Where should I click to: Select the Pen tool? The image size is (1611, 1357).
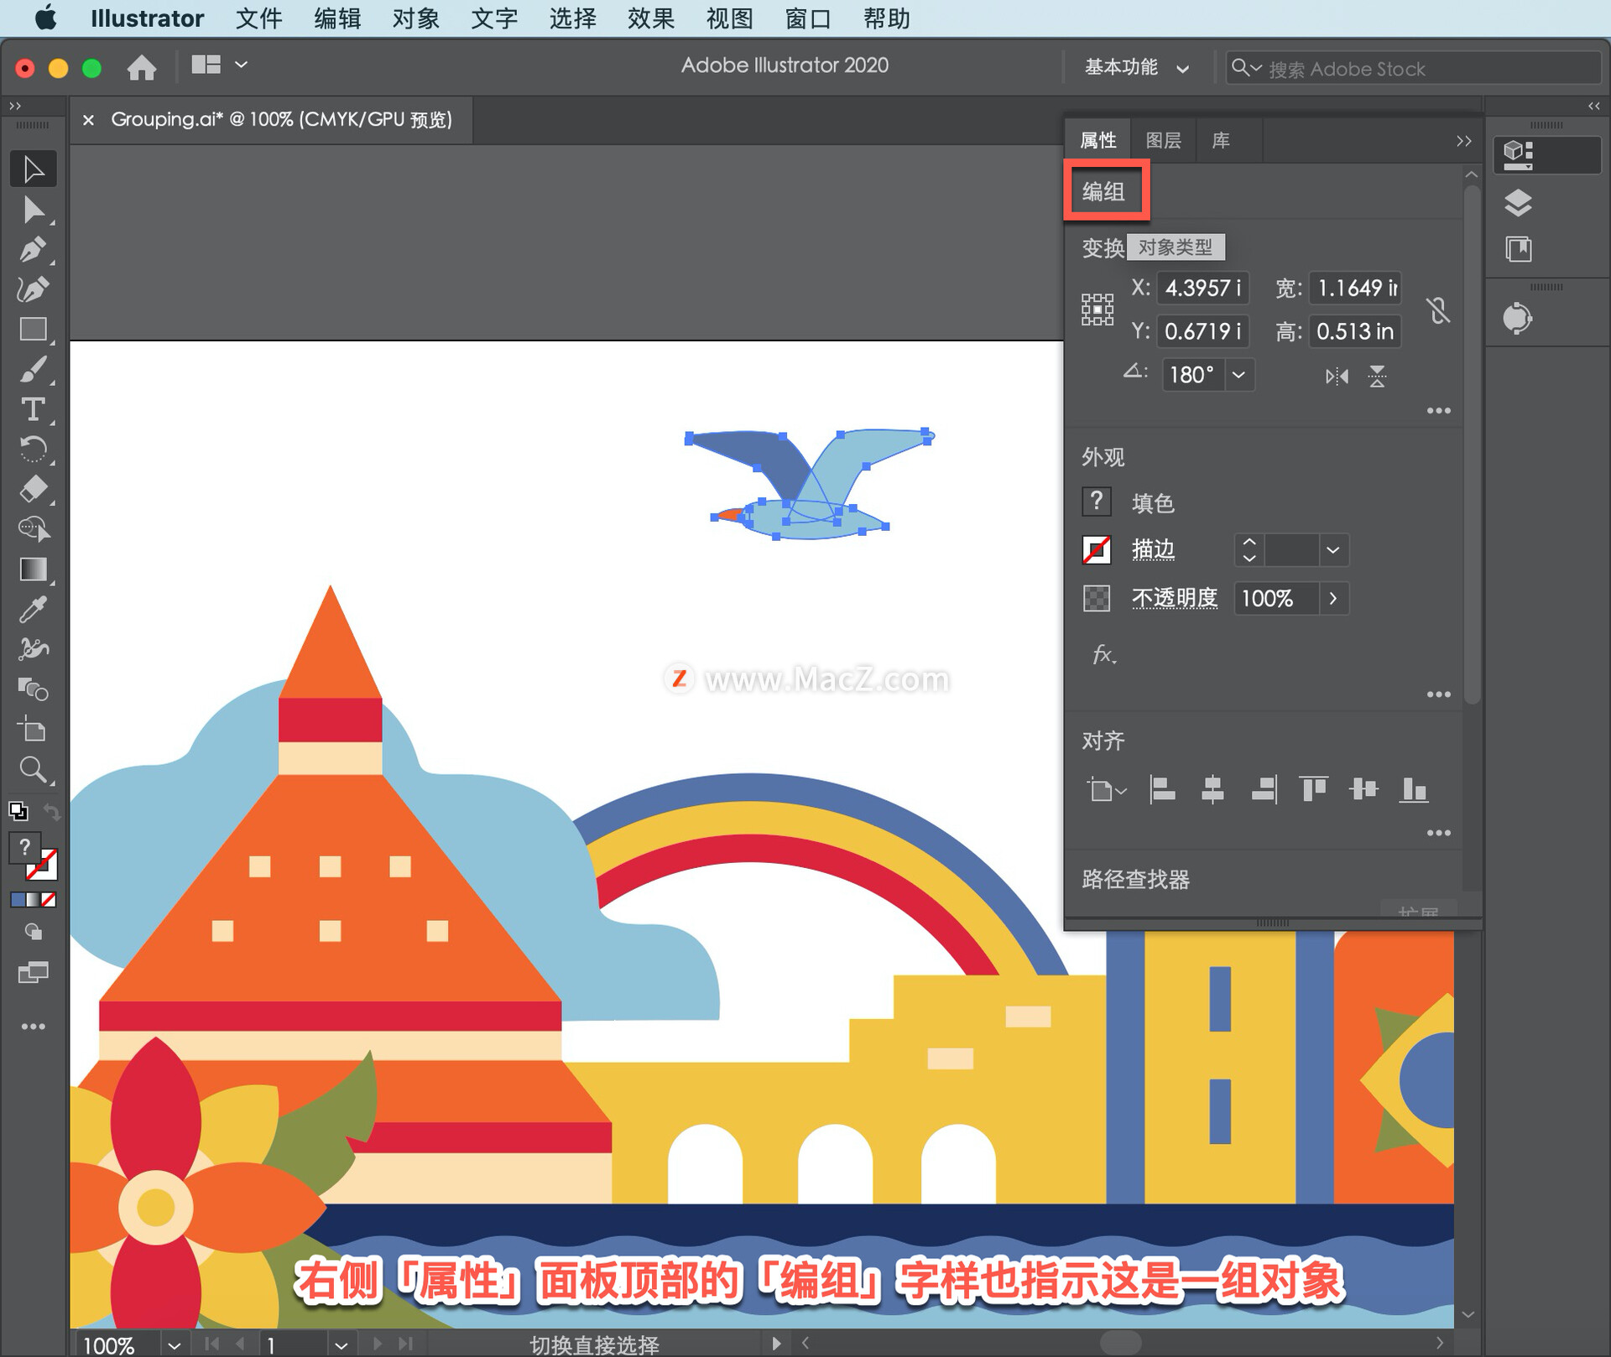tap(34, 250)
